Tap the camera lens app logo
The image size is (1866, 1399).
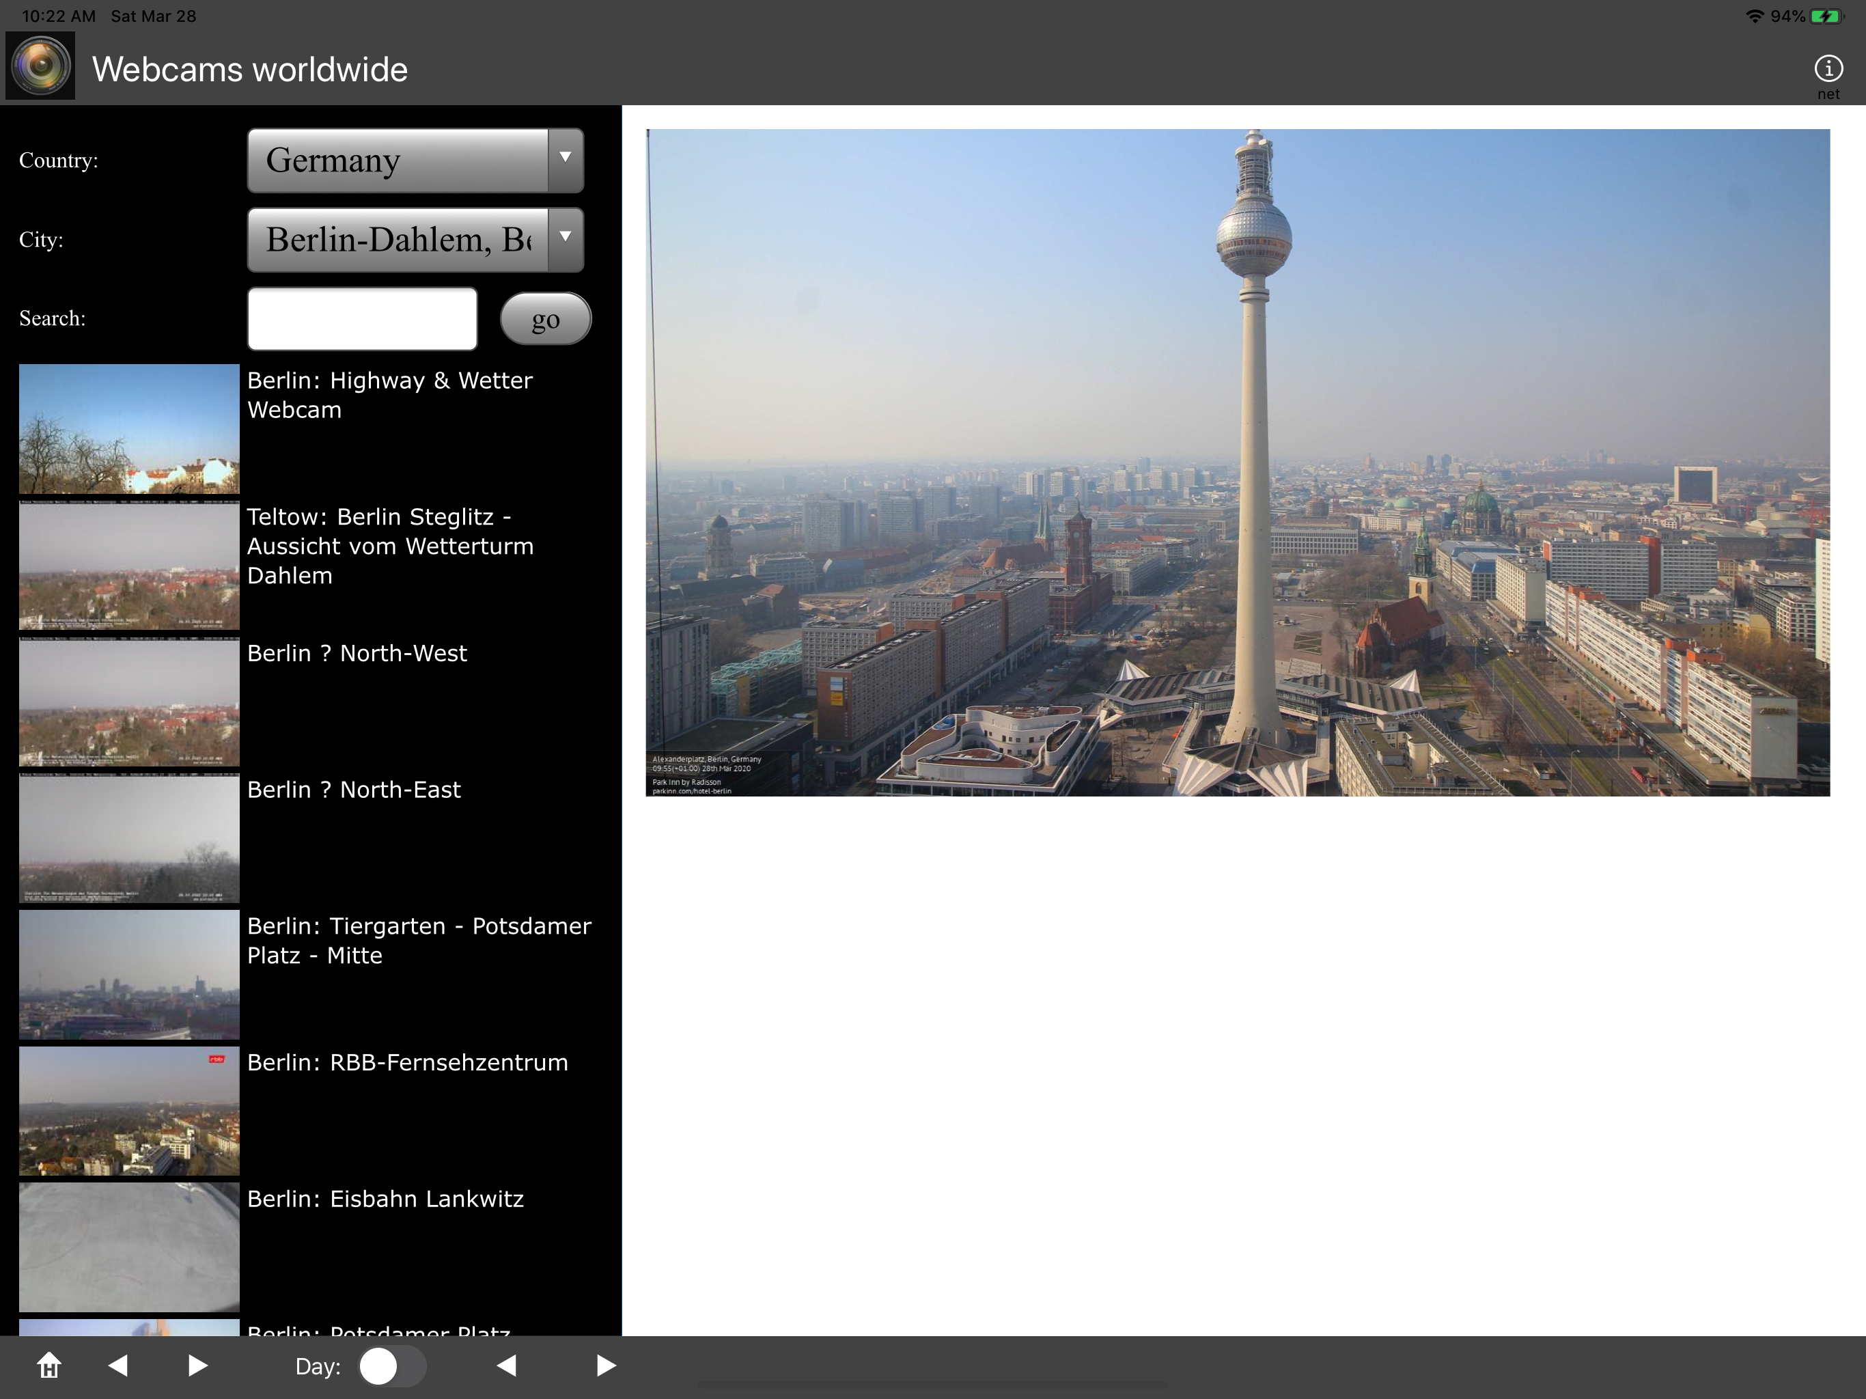(40, 67)
